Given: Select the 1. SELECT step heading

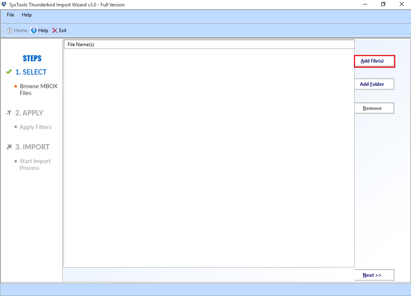Looking at the screenshot, I should (31, 72).
